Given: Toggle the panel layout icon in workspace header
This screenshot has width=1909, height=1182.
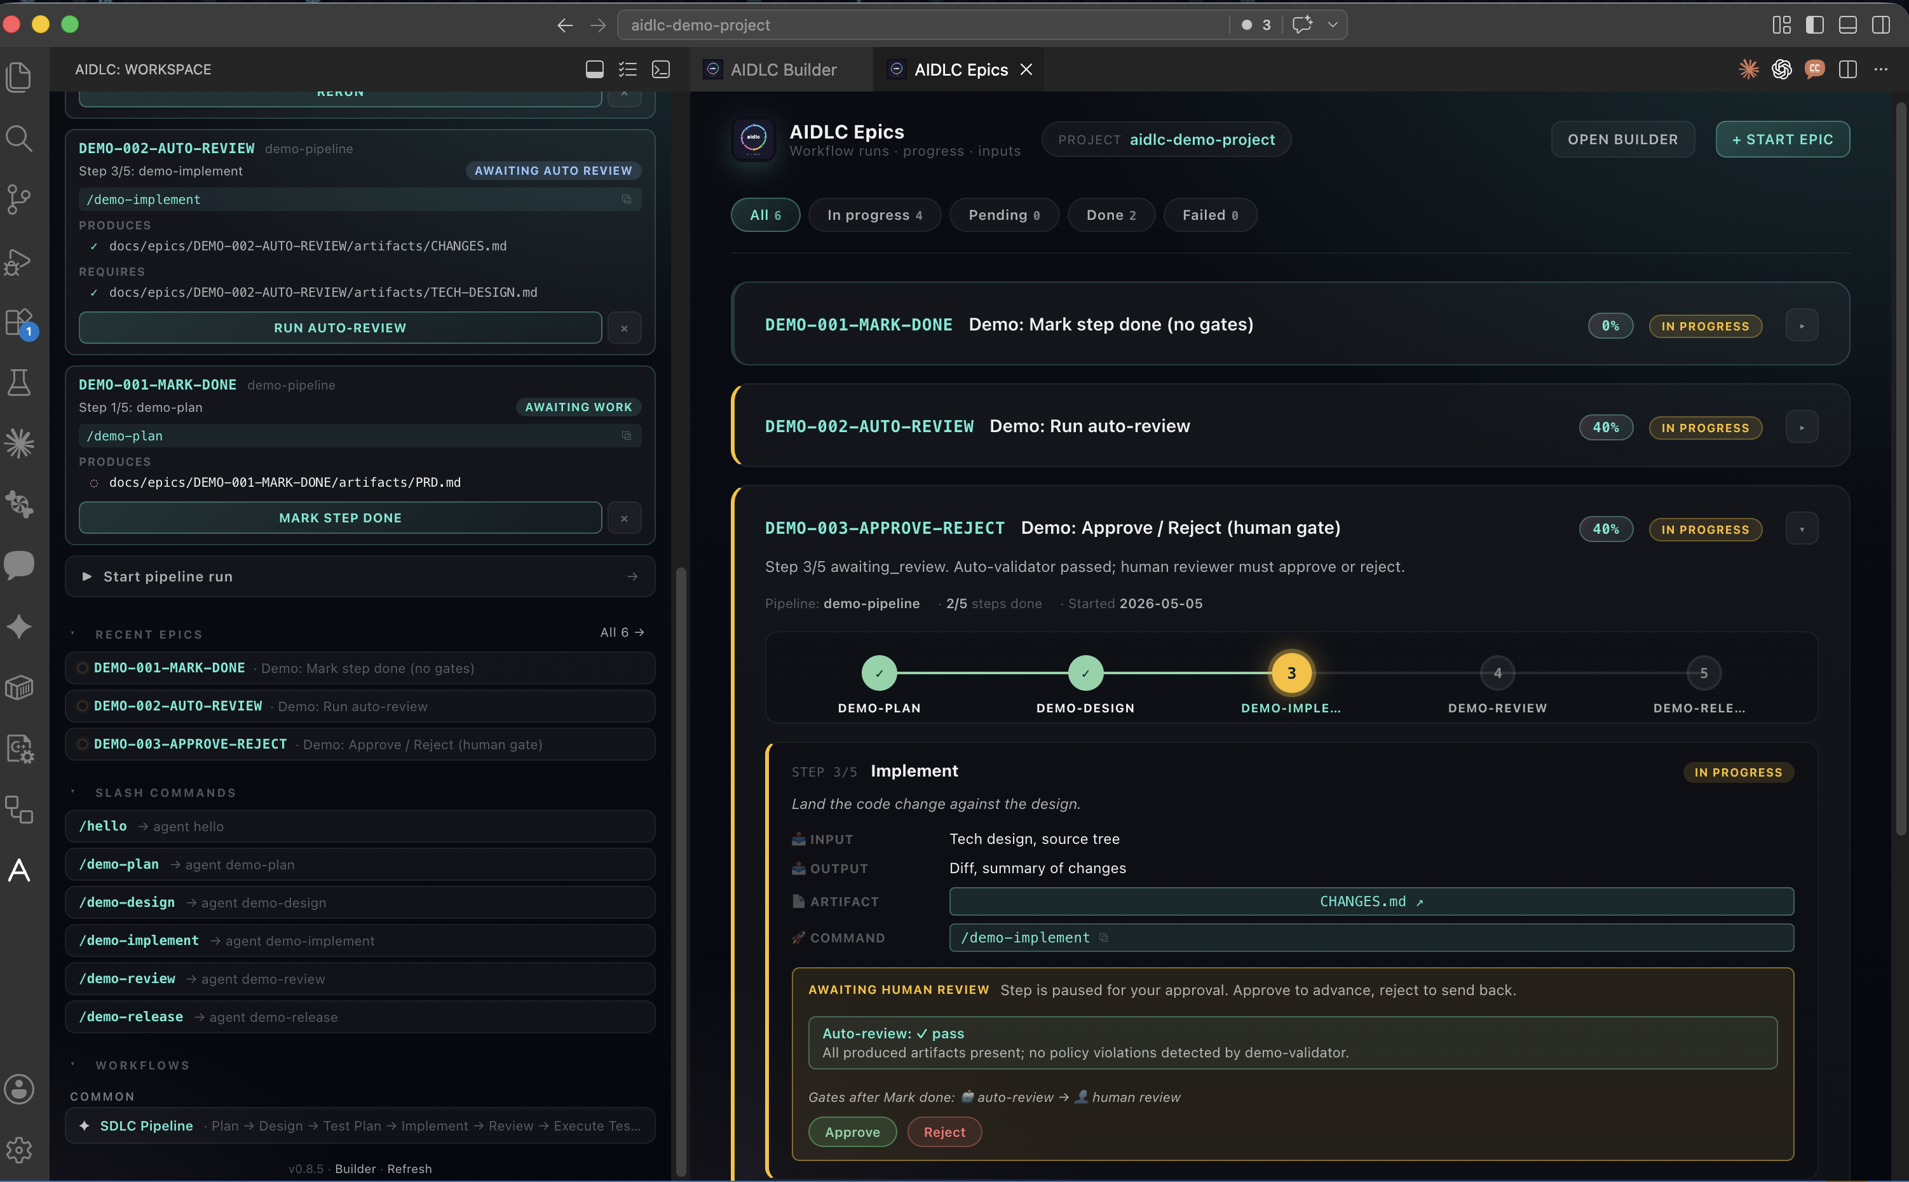Looking at the screenshot, I should click(594, 69).
